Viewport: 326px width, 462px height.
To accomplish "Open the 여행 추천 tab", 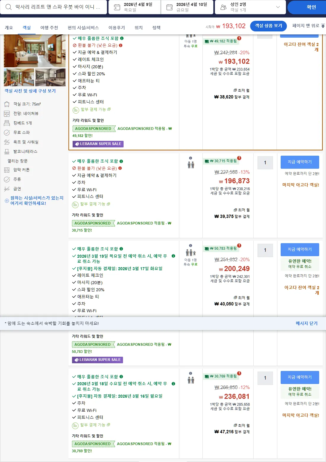I will pyautogui.click(x=49, y=28).
